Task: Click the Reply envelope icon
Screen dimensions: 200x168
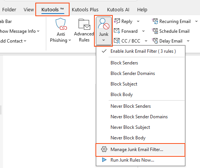Action: [x=117, y=21]
